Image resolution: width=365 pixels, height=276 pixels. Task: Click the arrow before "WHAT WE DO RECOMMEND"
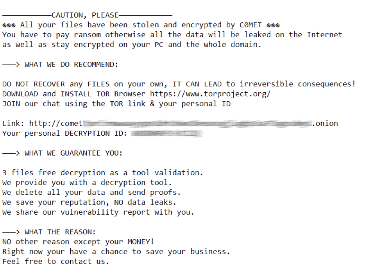pyautogui.click(x=11, y=65)
